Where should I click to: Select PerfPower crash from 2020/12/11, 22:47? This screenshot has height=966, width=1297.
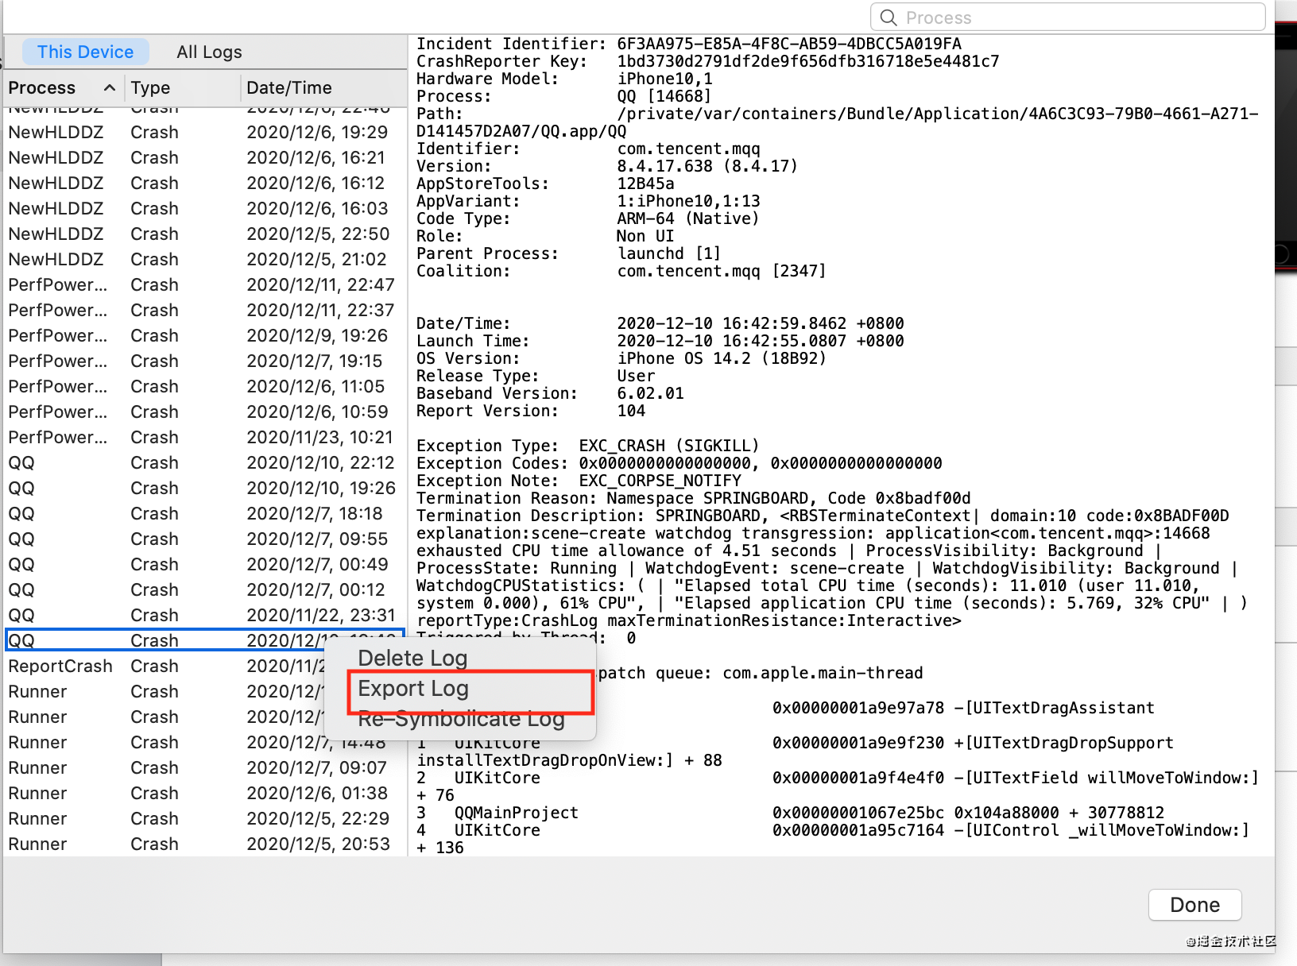pyautogui.click(x=205, y=284)
